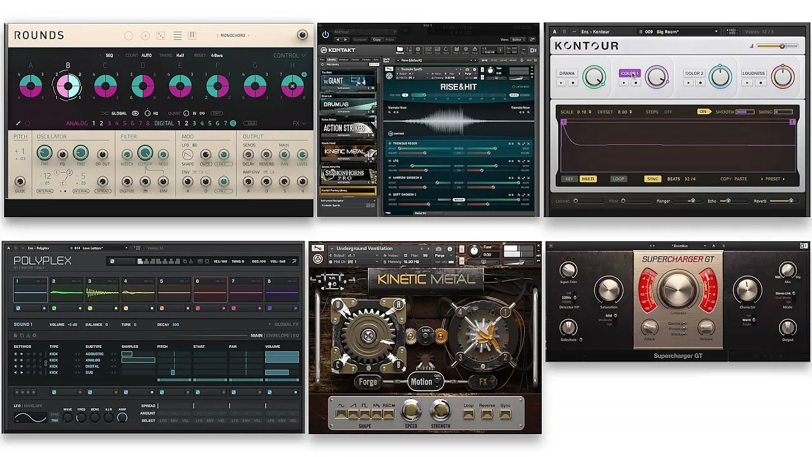Open the Kontour preset dropdown "009 Big Room"
This screenshot has height=457, width=812.
click(x=678, y=32)
